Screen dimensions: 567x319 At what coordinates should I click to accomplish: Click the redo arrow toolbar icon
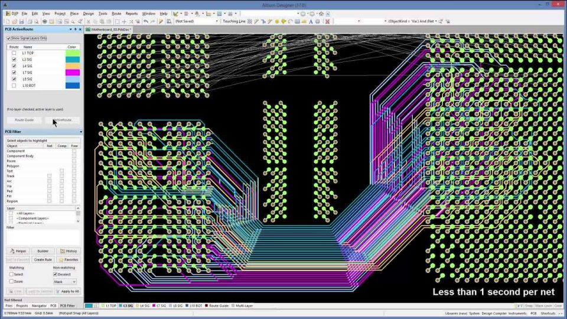pos(152,21)
